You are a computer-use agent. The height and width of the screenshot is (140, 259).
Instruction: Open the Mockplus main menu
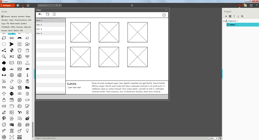pyautogui.click(x=6, y=5)
